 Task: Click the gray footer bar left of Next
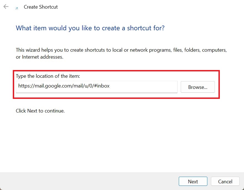click(89, 181)
